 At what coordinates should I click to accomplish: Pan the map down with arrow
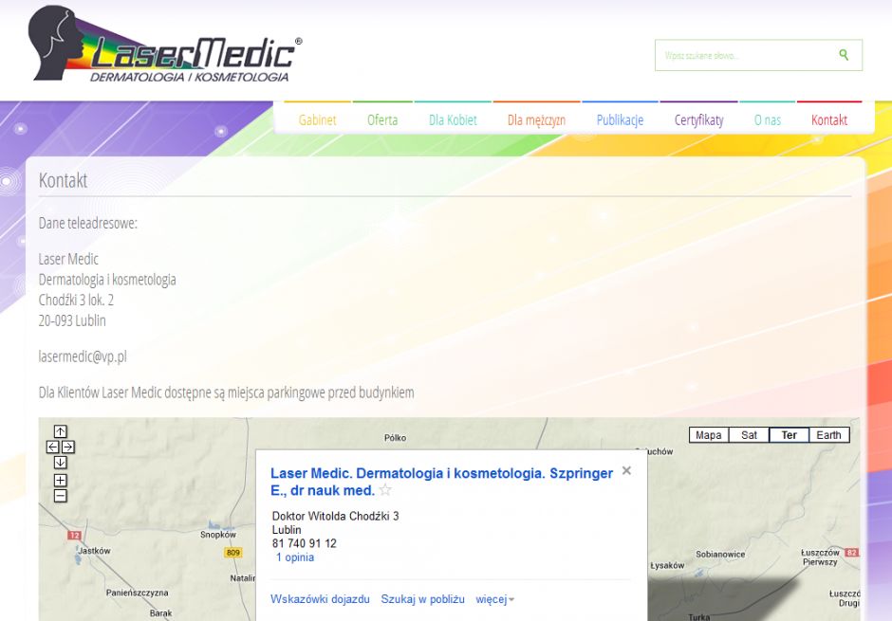61,463
